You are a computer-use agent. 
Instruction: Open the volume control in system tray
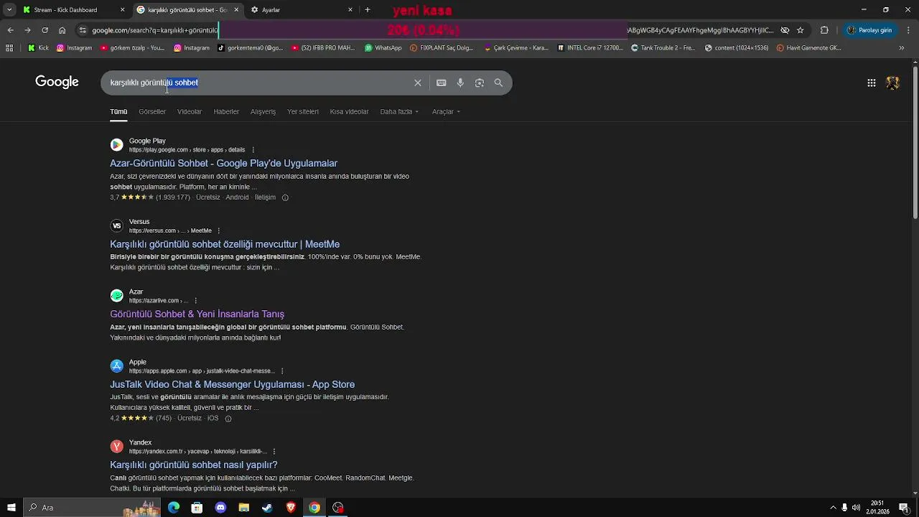point(856,508)
